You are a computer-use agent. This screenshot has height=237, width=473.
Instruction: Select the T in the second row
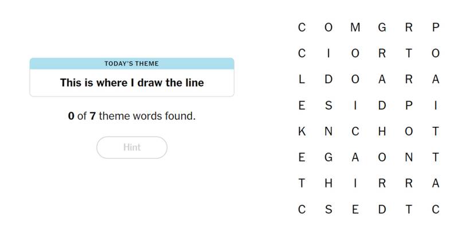pos(409,53)
